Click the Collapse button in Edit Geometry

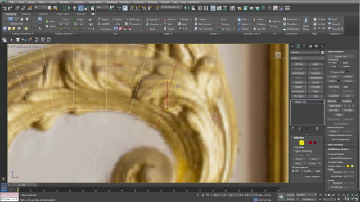point(348,76)
